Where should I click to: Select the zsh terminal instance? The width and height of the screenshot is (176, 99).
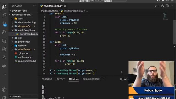(124, 79)
